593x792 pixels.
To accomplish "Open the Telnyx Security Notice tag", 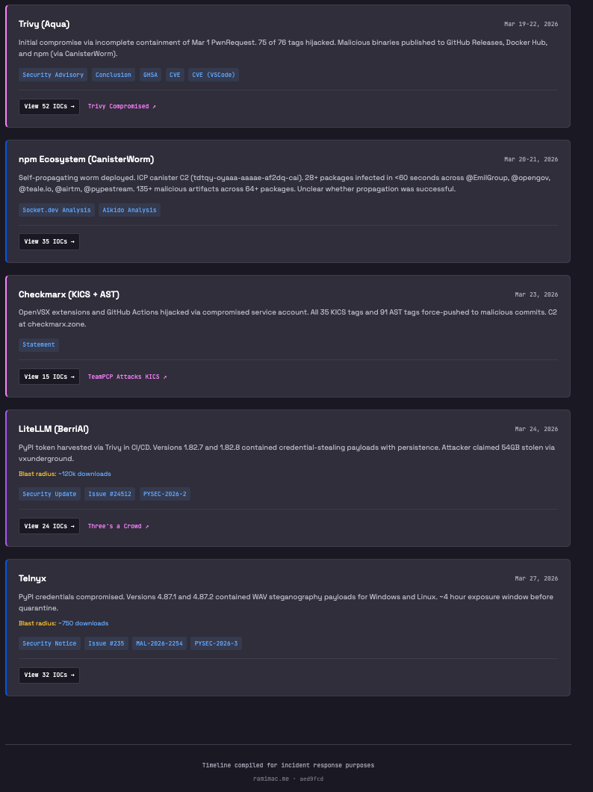I will tap(49, 643).
